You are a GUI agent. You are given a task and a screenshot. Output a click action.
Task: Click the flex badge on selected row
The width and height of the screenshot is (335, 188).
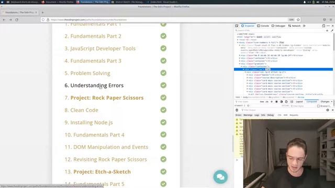click(x=267, y=69)
